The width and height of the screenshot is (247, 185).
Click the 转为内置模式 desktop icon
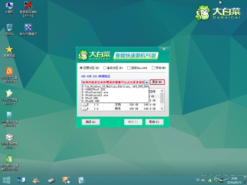[x=28, y=30]
